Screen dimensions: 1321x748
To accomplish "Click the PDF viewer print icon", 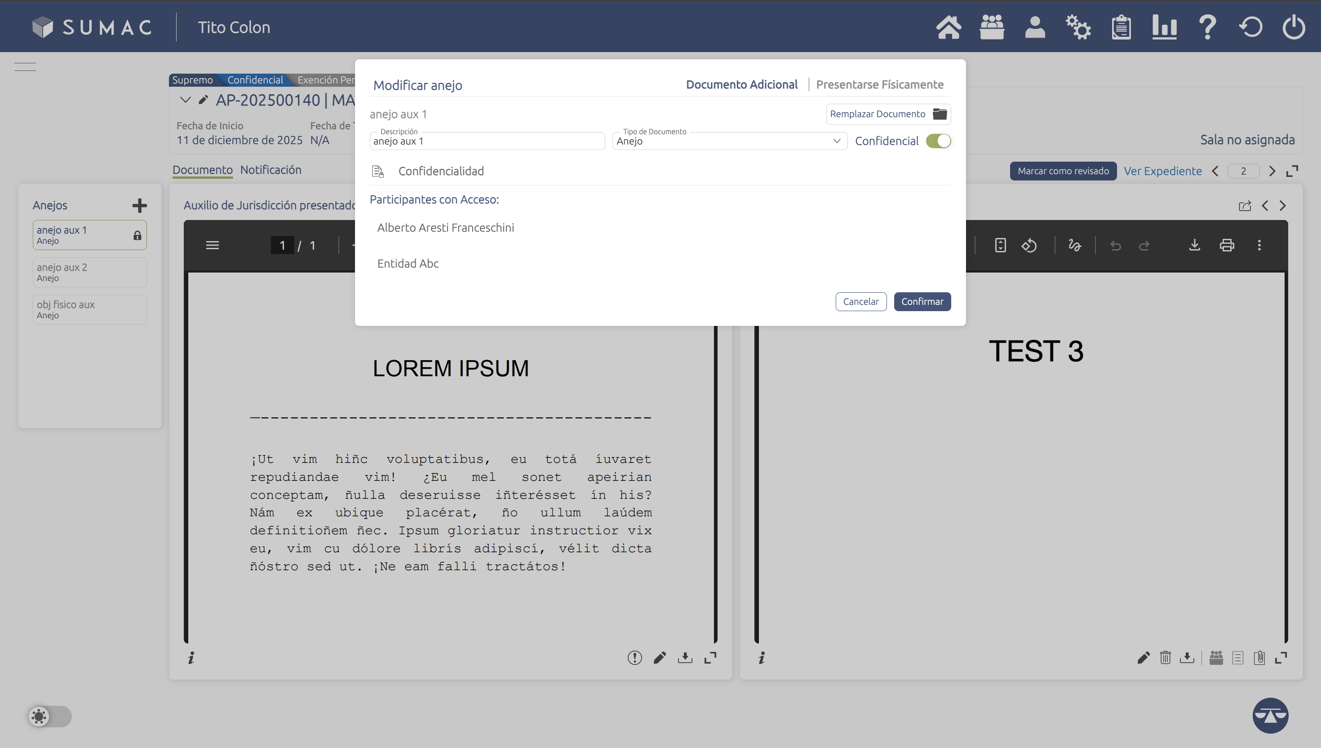I will (x=1227, y=246).
